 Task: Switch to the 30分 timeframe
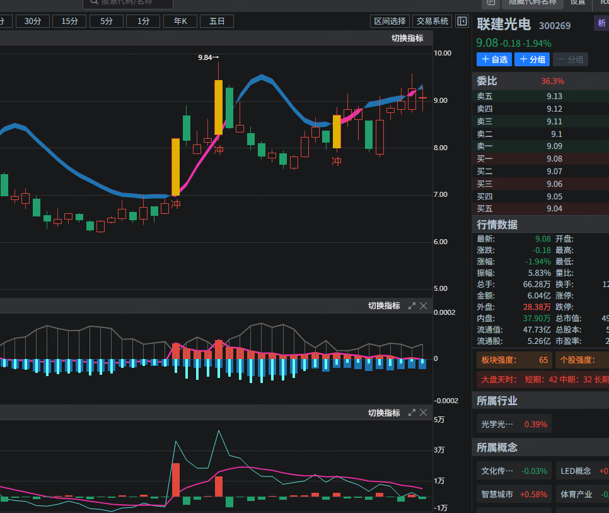(33, 21)
